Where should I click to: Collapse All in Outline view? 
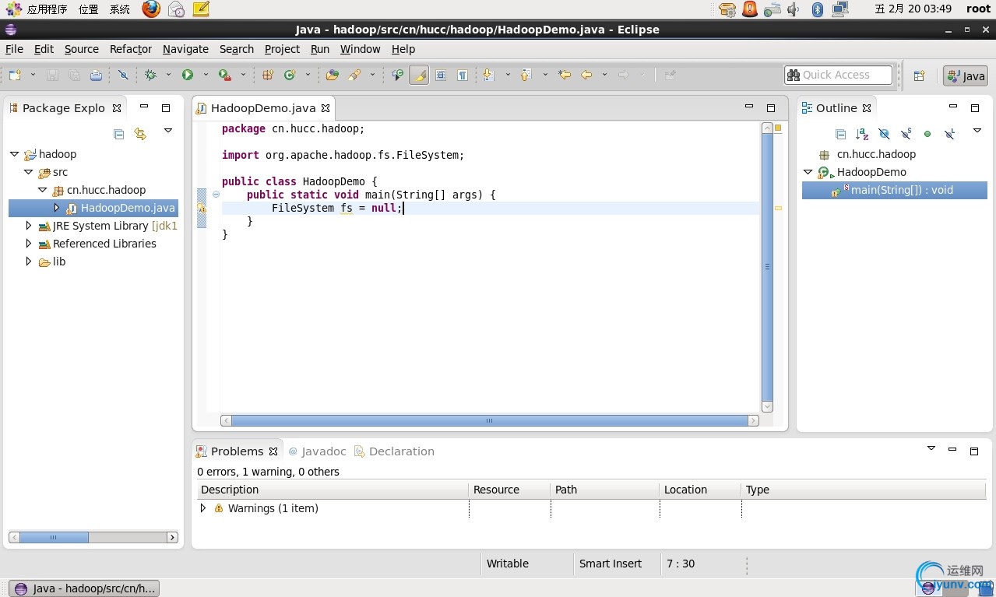click(840, 134)
